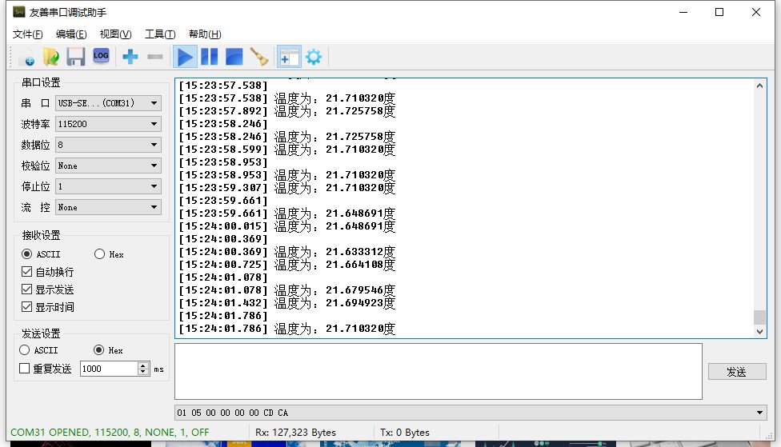Viewport: 781px width, 447px height.
Task: Click log line with 21.648691度 at 15:23:59.661
Action: [x=287, y=214]
